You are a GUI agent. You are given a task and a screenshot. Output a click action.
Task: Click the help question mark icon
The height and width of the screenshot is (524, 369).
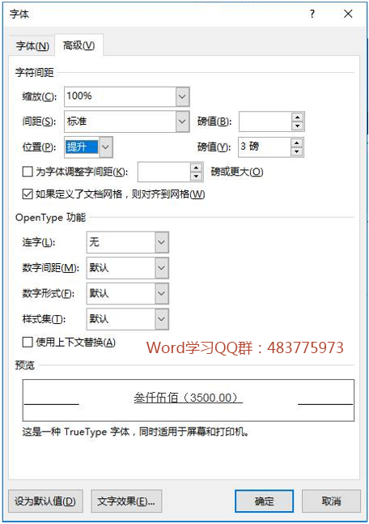[x=312, y=14]
